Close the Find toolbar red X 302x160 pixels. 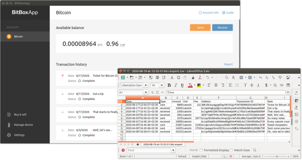(123, 150)
